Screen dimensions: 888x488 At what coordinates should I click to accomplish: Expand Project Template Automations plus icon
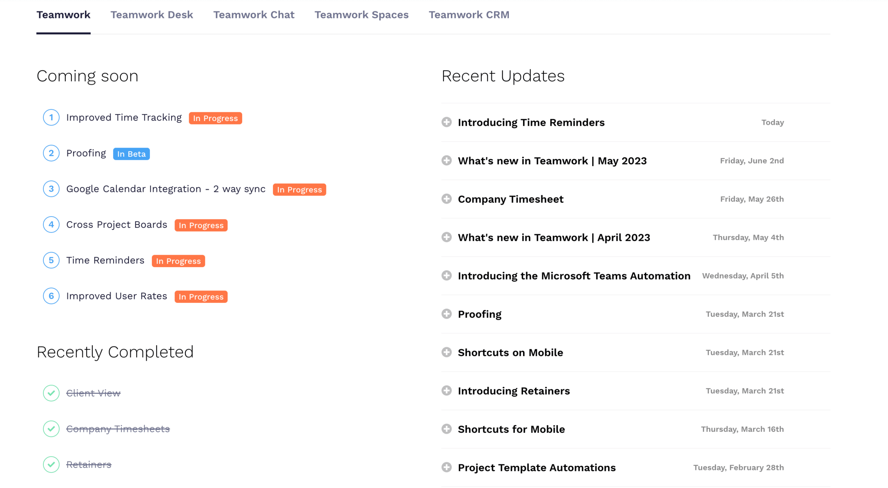pyautogui.click(x=446, y=467)
